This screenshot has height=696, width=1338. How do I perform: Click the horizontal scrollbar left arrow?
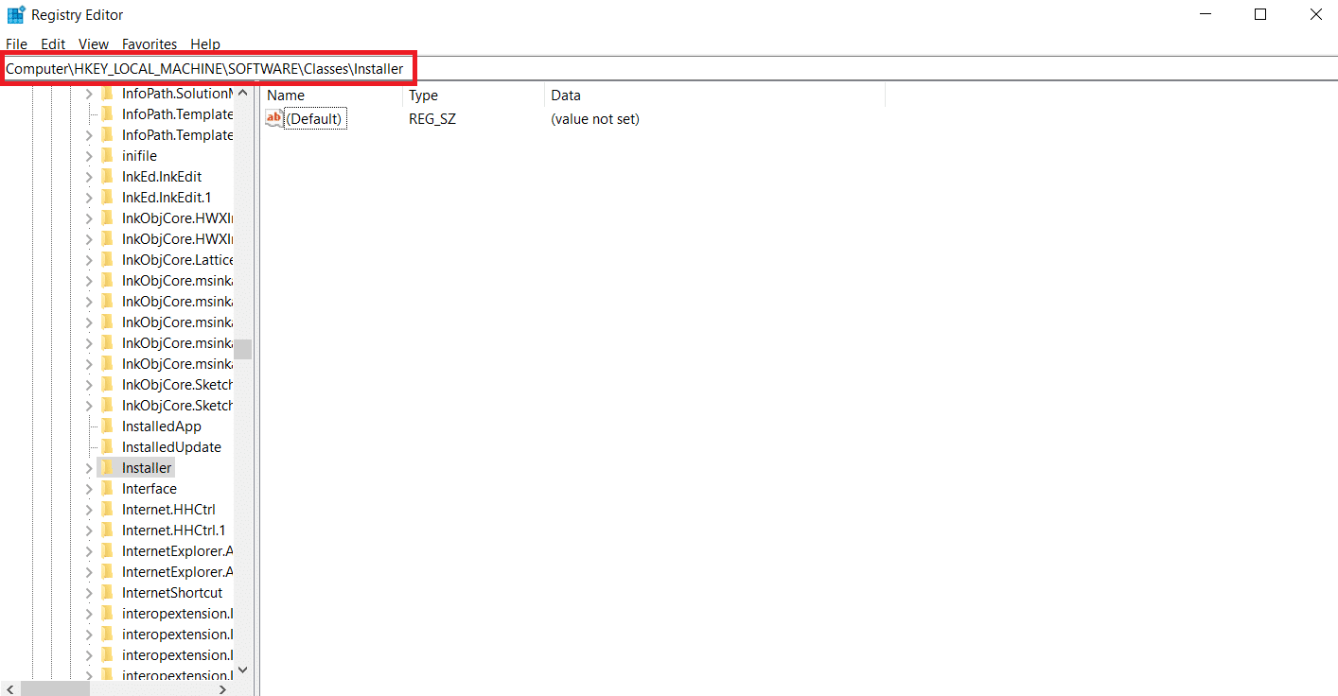9,688
